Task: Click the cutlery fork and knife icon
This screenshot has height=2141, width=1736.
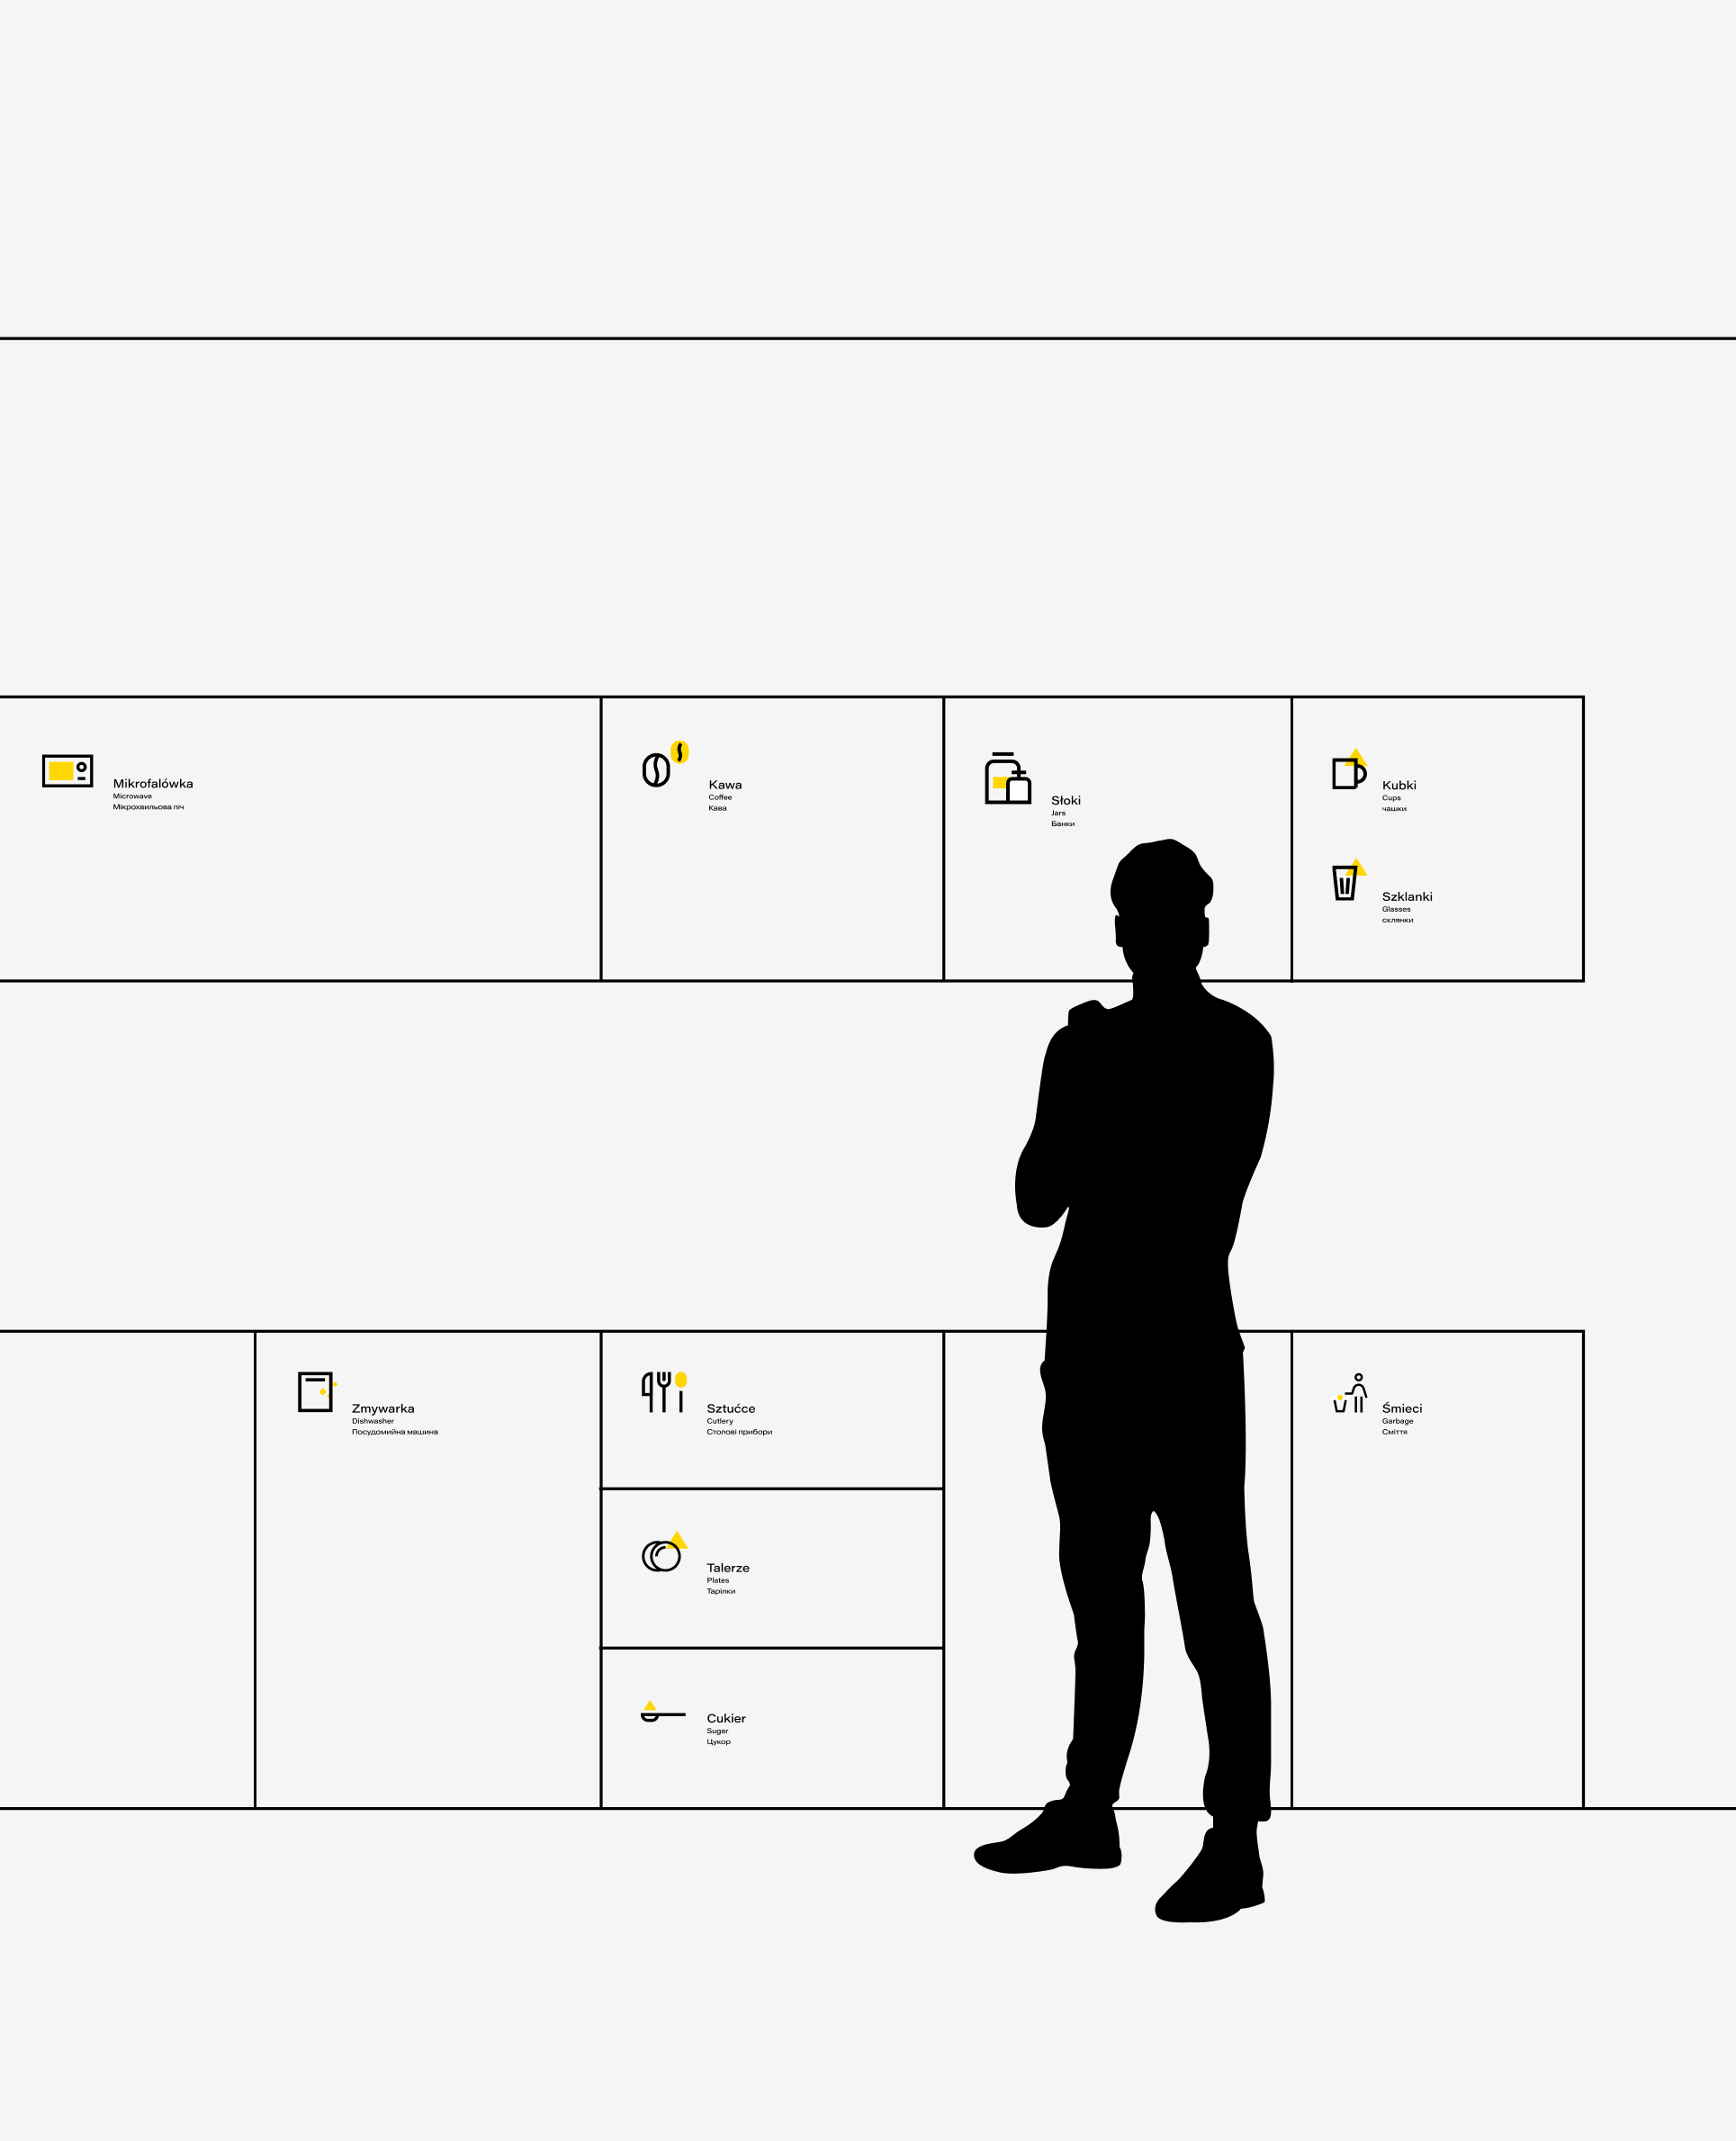Action: pyautogui.click(x=664, y=1392)
